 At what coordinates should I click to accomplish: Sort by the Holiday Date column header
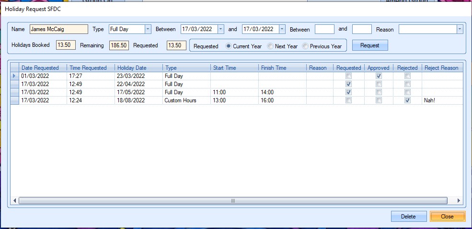[x=138, y=68]
